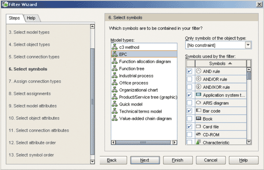Uncheck the Card file checkbox

click(190, 127)
